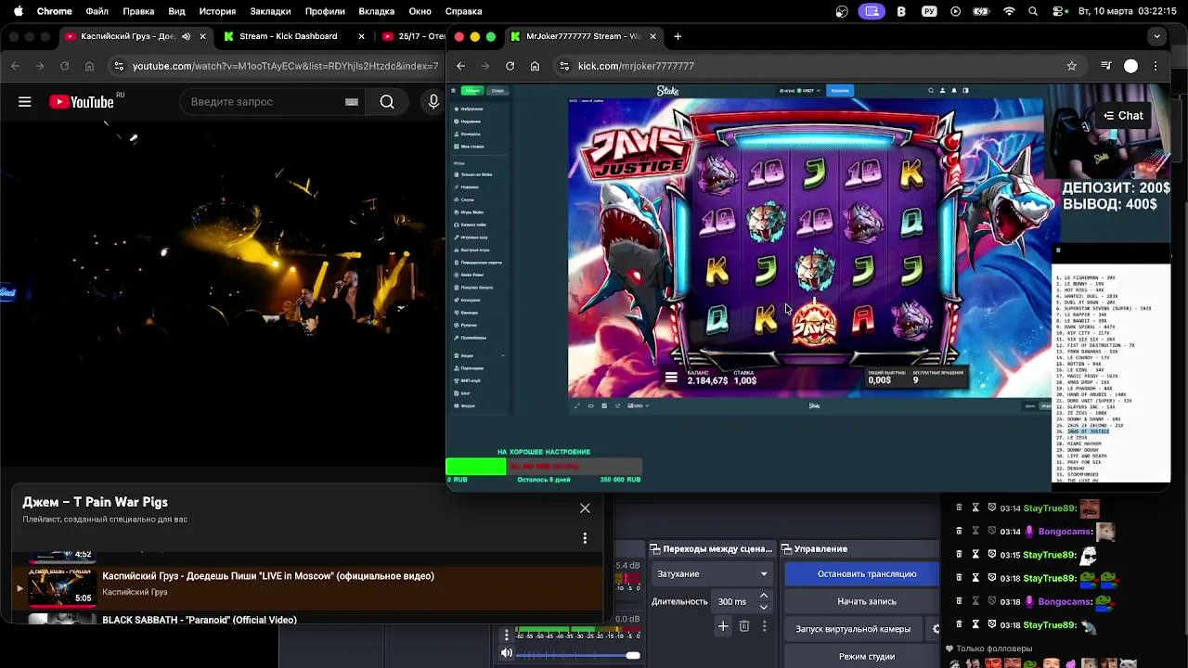Open three-dot menu beside OBS transition trash
1188x668 pixels.
click(764, 626)
